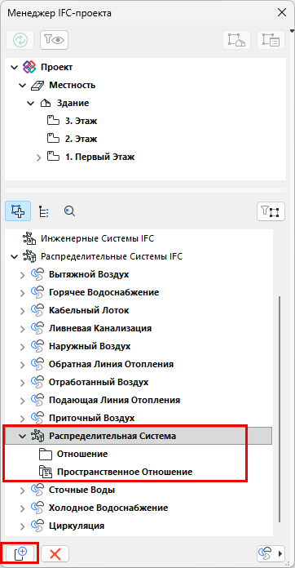Viewport: 295px width, 568px height.
Task: Select Пространственное Отношение item
Action: pyautogui.click(x=139, y=472)
